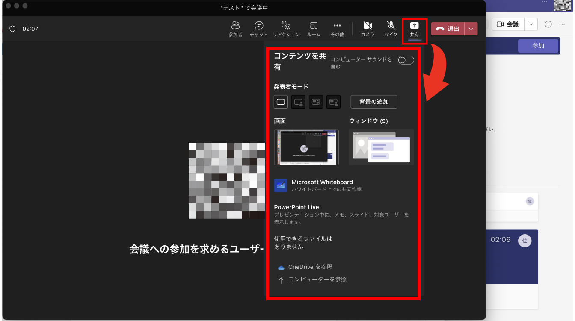Screen dimensions: 575x321
Task: Open the リアクション reactions menu
Action: (286, 29)
